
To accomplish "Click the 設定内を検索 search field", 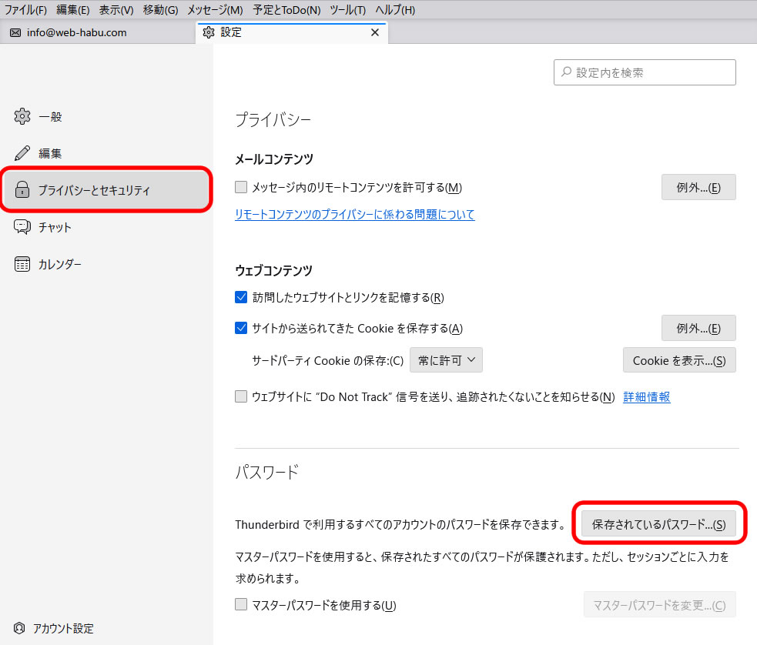I will click(x=645, y=72).
